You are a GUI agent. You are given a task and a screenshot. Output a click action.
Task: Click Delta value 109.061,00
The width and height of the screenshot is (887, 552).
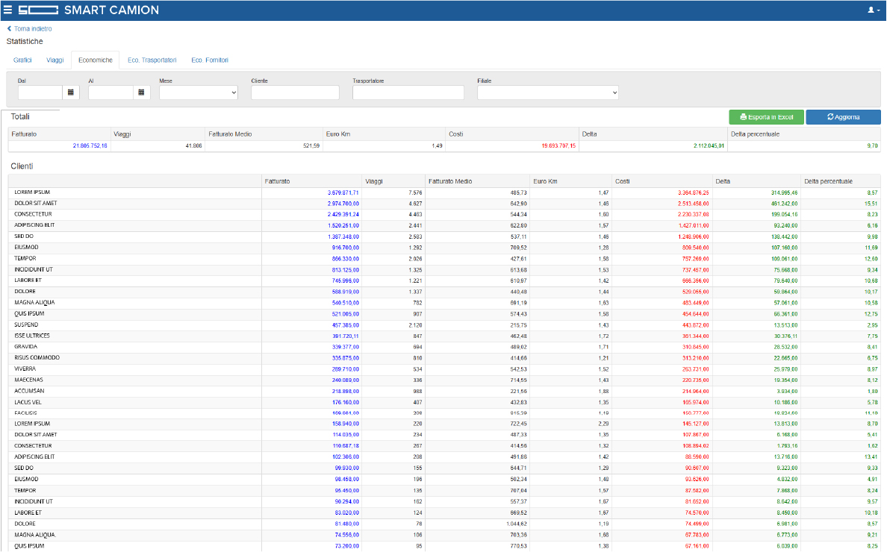point(784,260)
